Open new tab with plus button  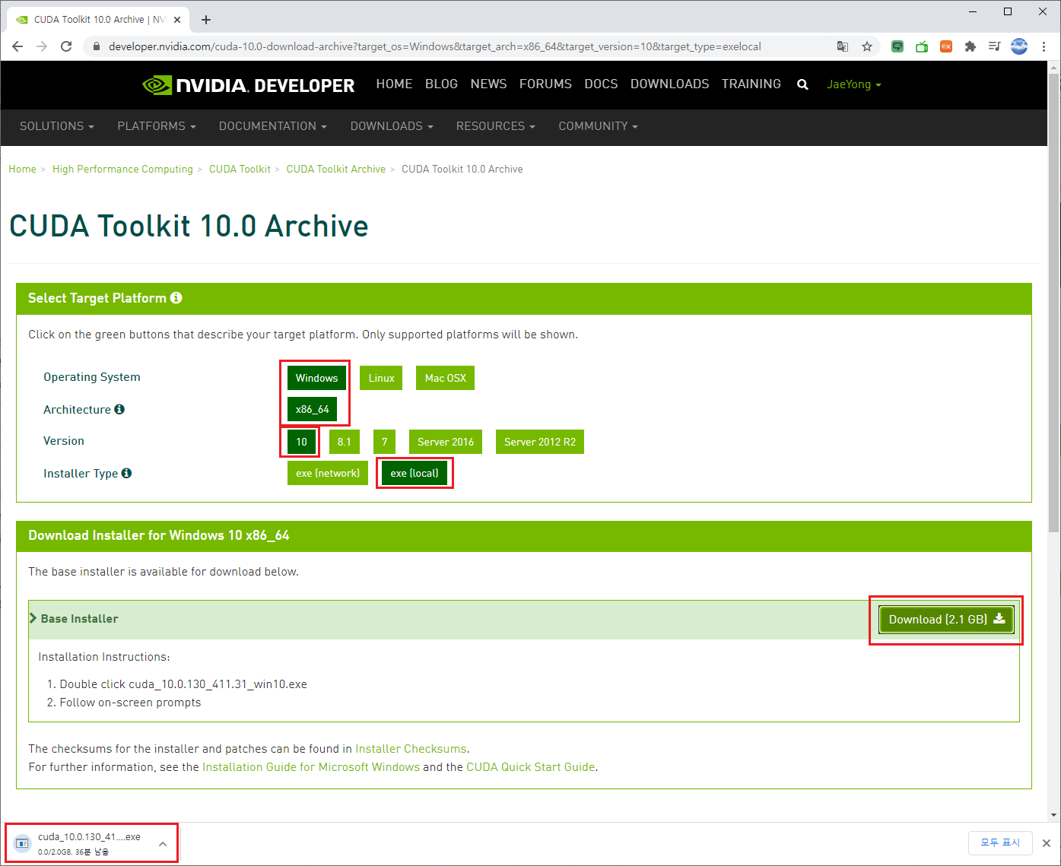tap(206, 20)
